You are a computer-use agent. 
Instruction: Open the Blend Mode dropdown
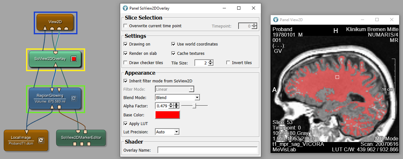coord(177,97)
